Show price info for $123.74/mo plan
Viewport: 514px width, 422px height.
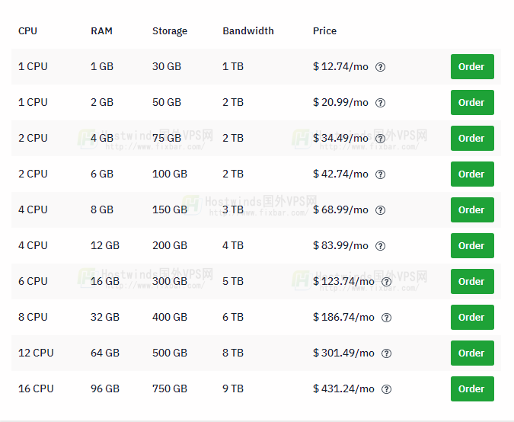click(x=387, y=282)
